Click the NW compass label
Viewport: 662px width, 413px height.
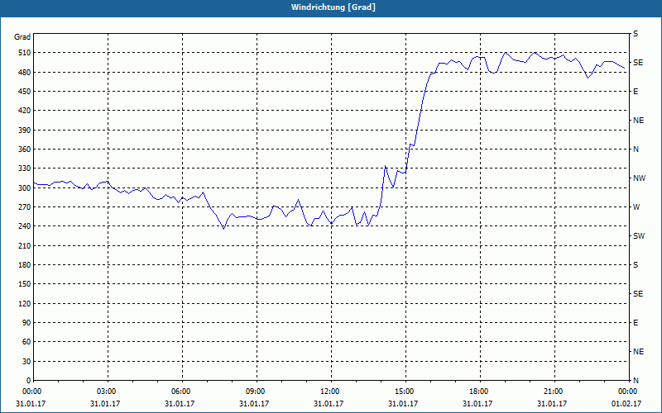click(639, 178)
